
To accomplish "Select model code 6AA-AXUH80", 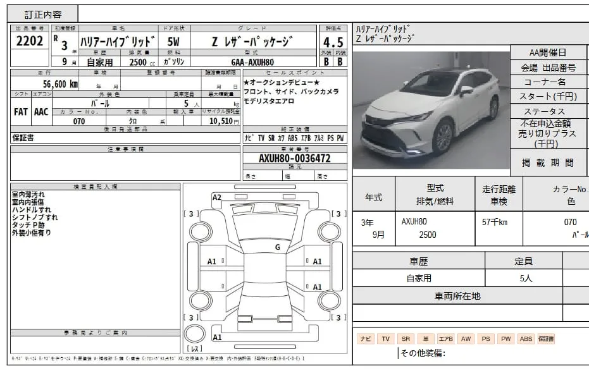I will click(252, 63).
